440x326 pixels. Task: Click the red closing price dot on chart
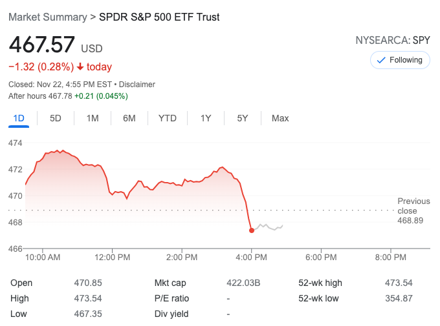coord(251,230)
